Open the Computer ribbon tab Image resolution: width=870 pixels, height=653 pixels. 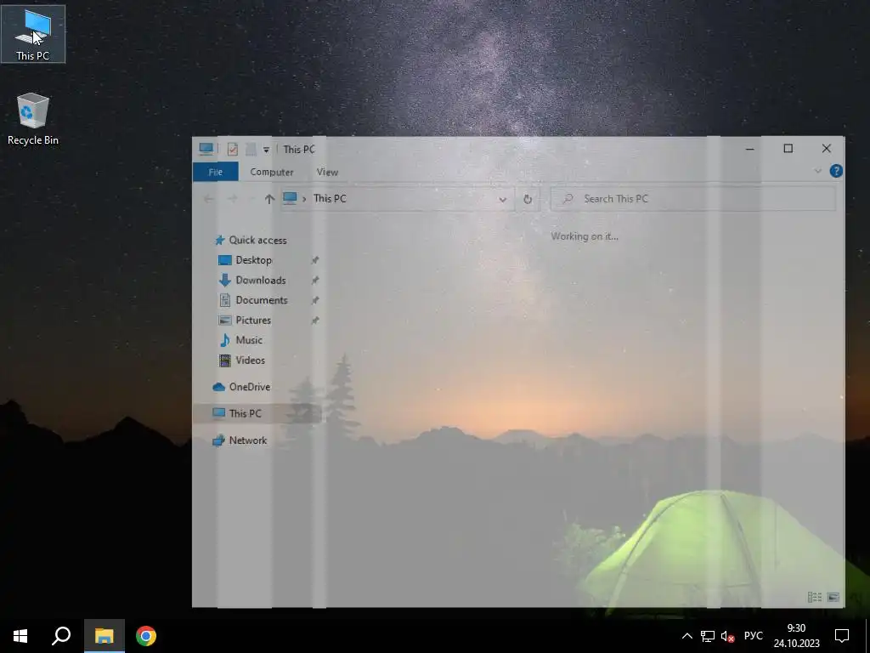(271, 172)
